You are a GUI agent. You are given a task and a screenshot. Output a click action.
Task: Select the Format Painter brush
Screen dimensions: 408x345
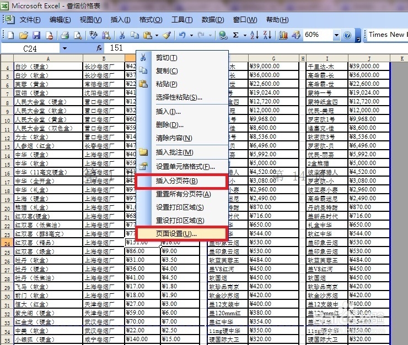pyautogui.click(x=167, y=35)
